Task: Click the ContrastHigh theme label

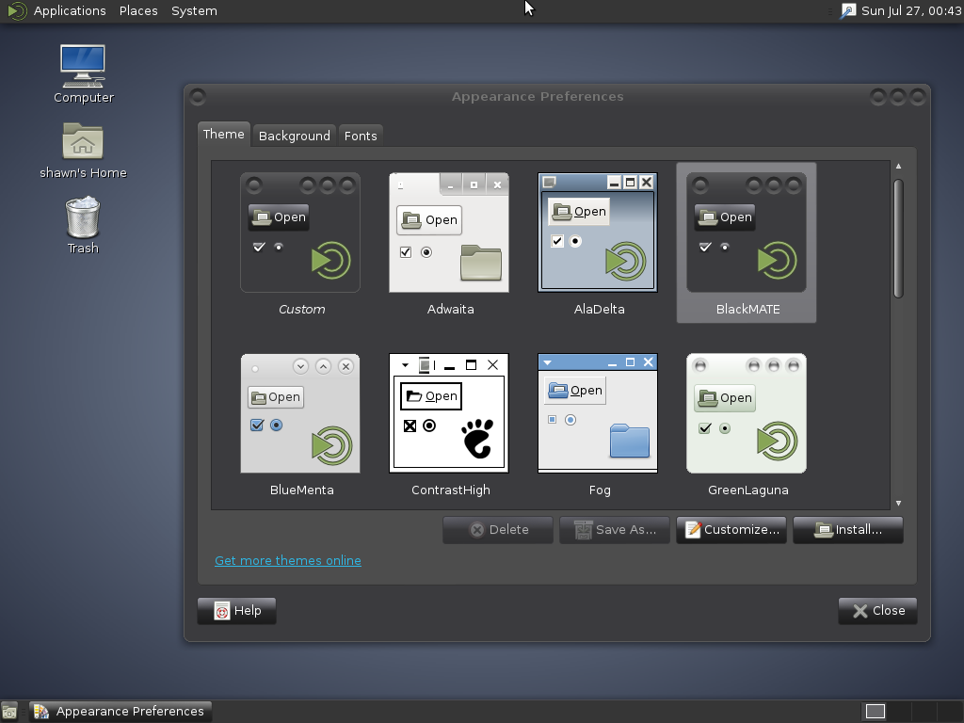Action: pyautogui.click(x=451, y=490)
